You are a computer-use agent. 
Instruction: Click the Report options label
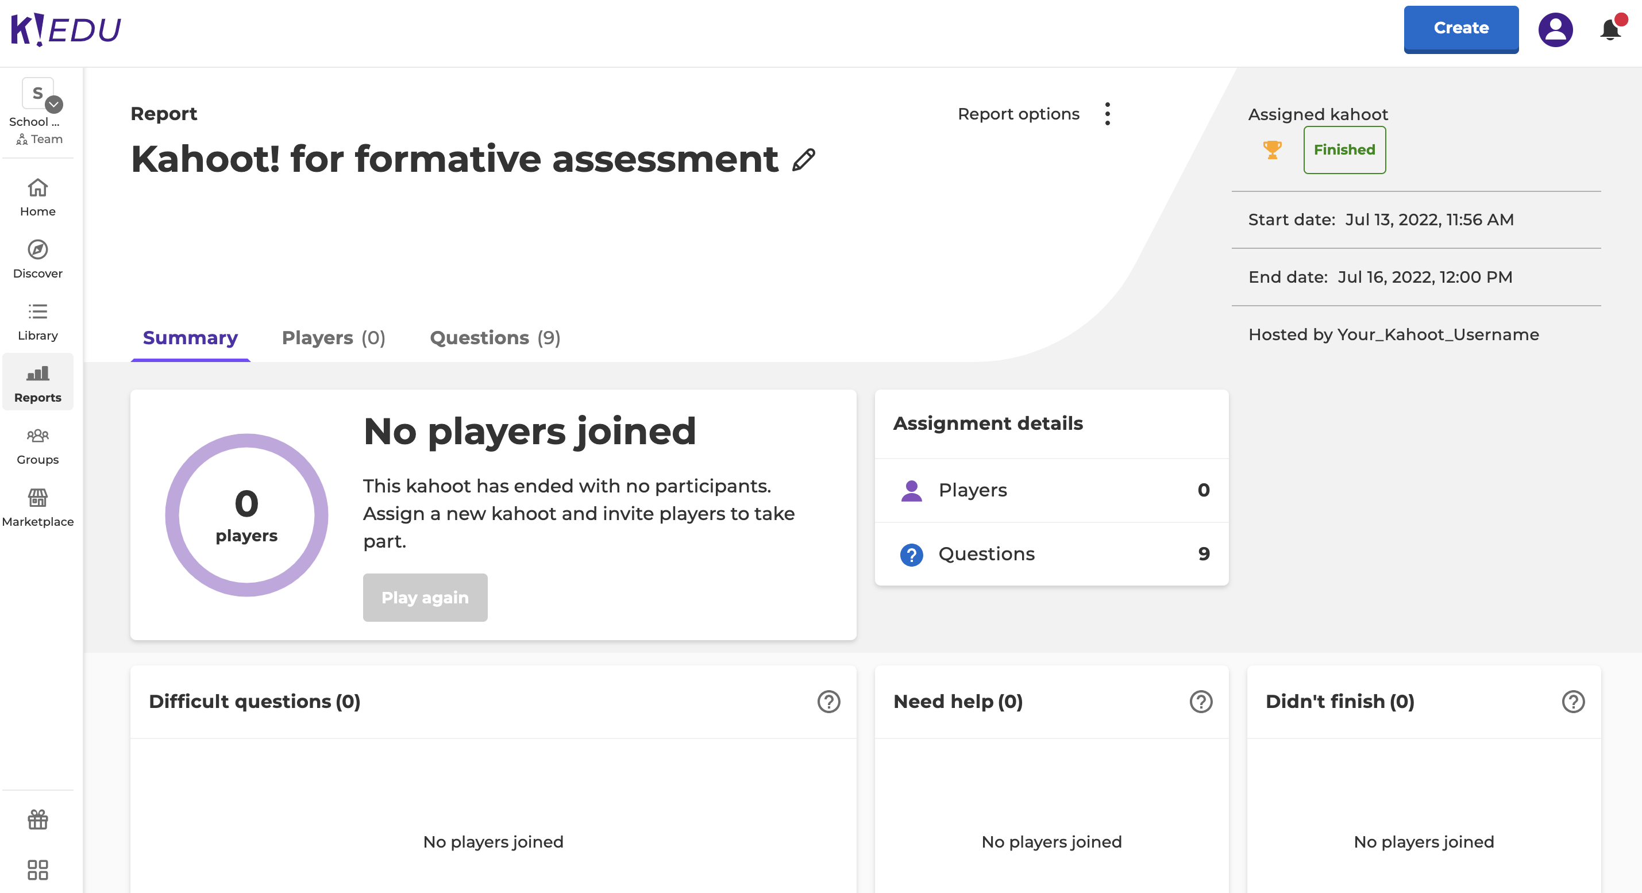tap(1019, 114)
